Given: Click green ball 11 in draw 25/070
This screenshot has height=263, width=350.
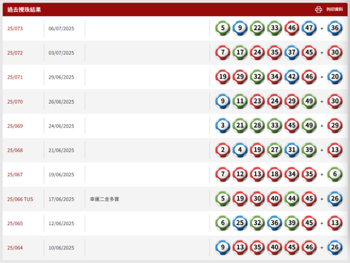Looking at the screenshot, I should [240, 101].
